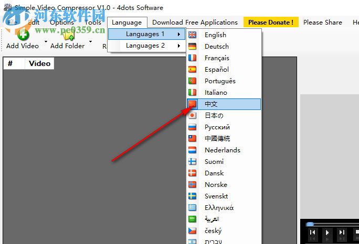The width and height of the screenshot is (359, 244).
Task: Select 日本の language text
Action: [214, 115]
